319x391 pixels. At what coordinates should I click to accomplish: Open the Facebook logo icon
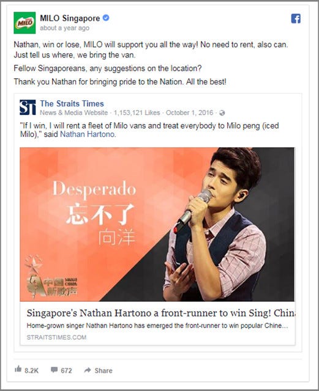pos(296,19)
